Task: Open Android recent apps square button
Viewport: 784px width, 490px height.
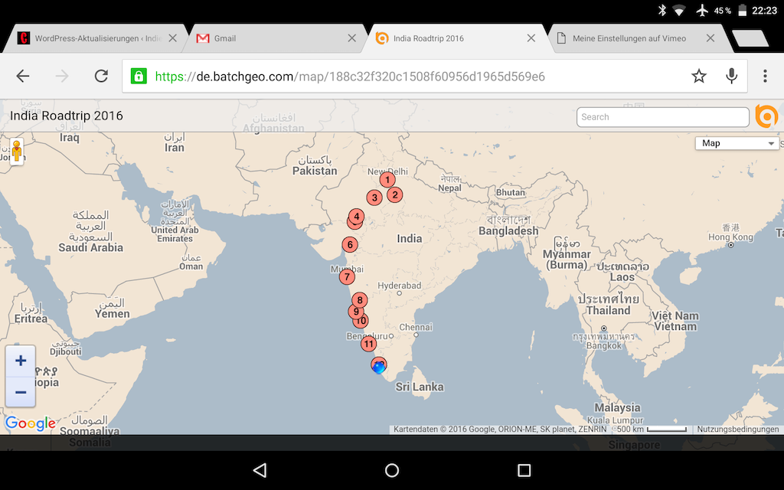Action: pos(524,470)
